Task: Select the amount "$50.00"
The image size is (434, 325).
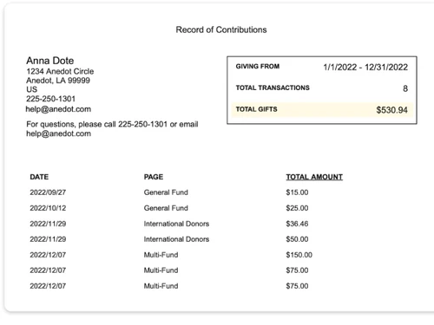Action: coord(297,239)
